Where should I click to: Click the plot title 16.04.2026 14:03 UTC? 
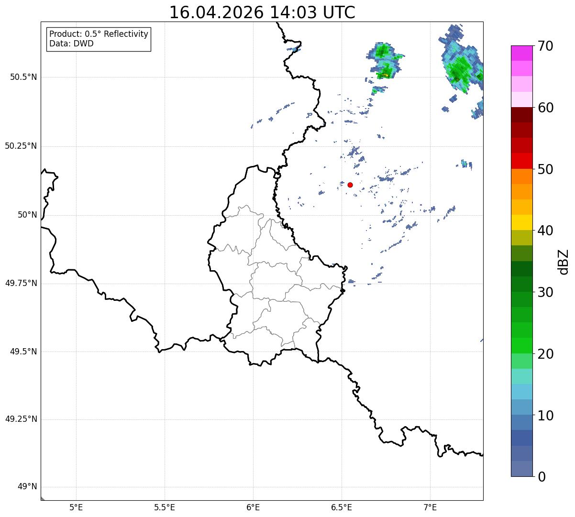pyautogui.click(x=262, y=12)
